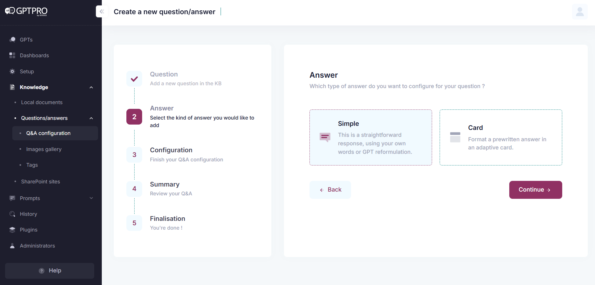Open Help via the question mark icon

click(42, 271)
